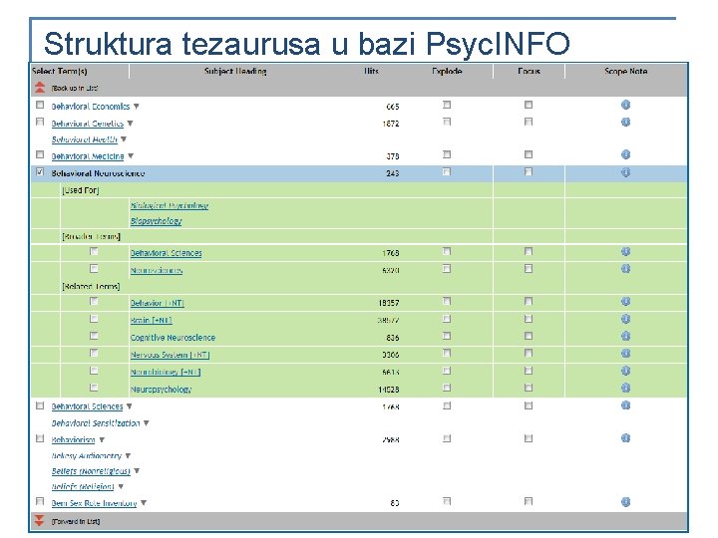
Task: Expand arrow beside Bem Sex Role Inventory
Action: click(x=144, y=503)
